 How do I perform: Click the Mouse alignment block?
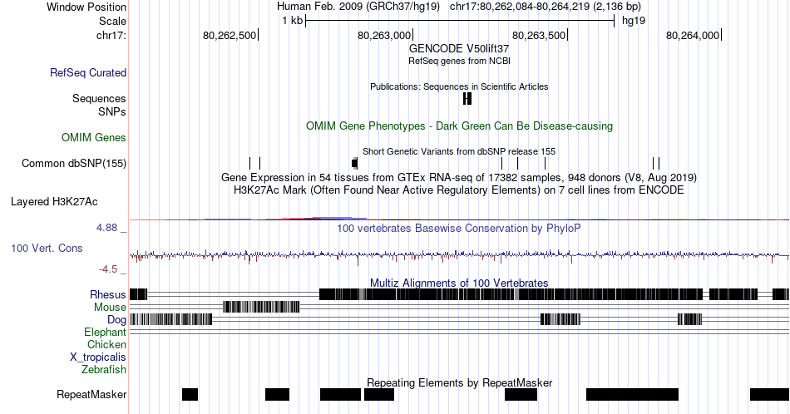pos(261,307)
